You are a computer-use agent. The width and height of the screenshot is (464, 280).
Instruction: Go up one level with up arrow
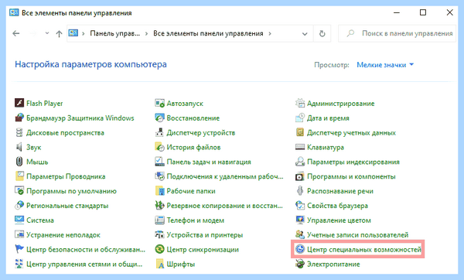point(59,33)
